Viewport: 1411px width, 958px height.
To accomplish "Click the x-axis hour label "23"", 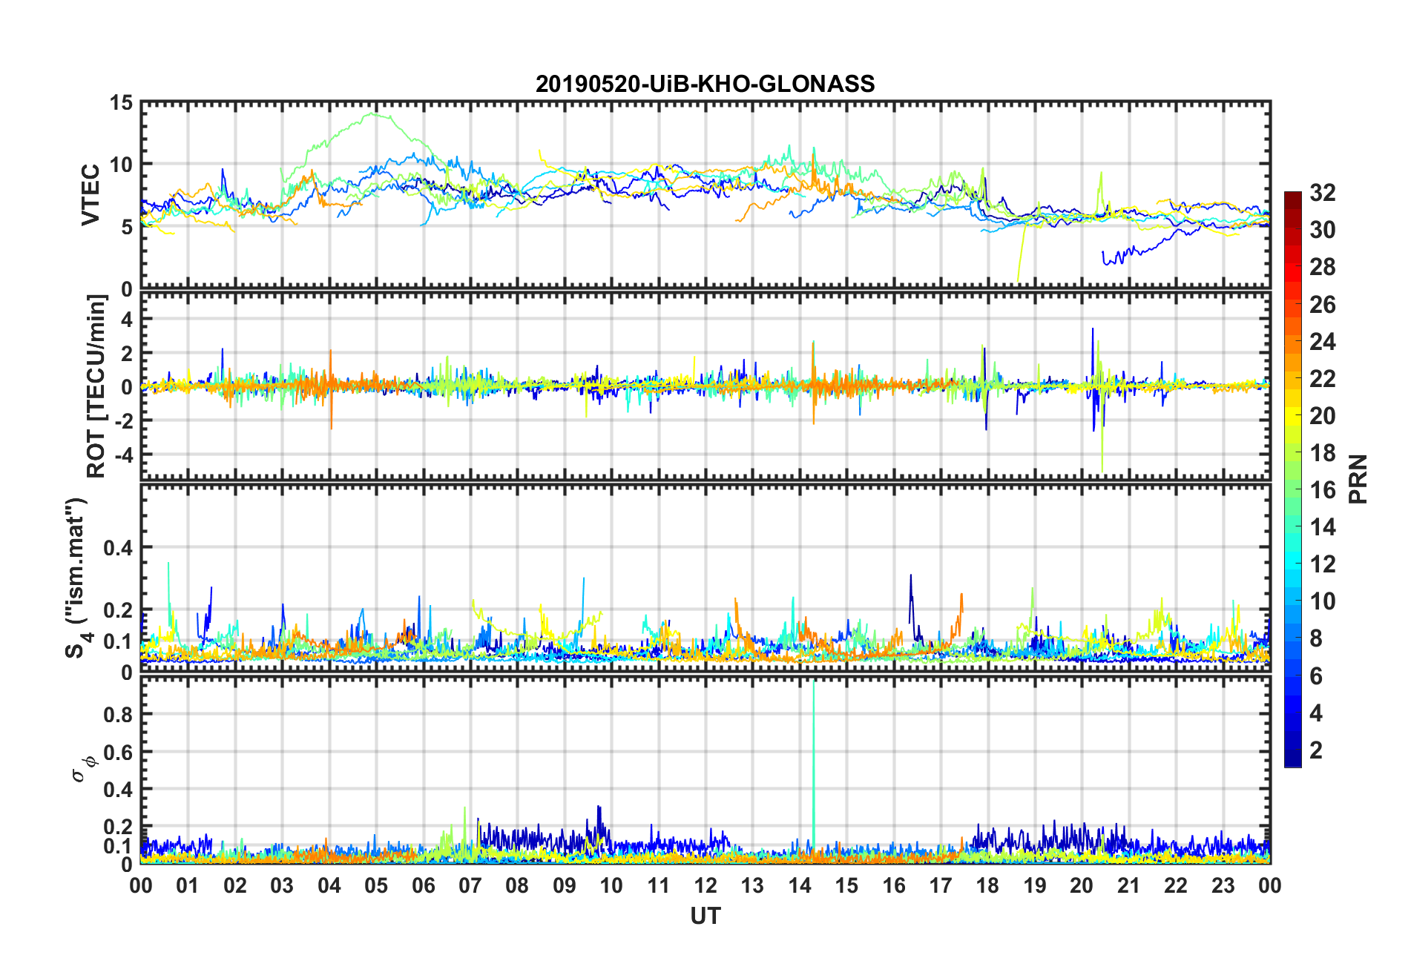I will [x=1223, y=885].
